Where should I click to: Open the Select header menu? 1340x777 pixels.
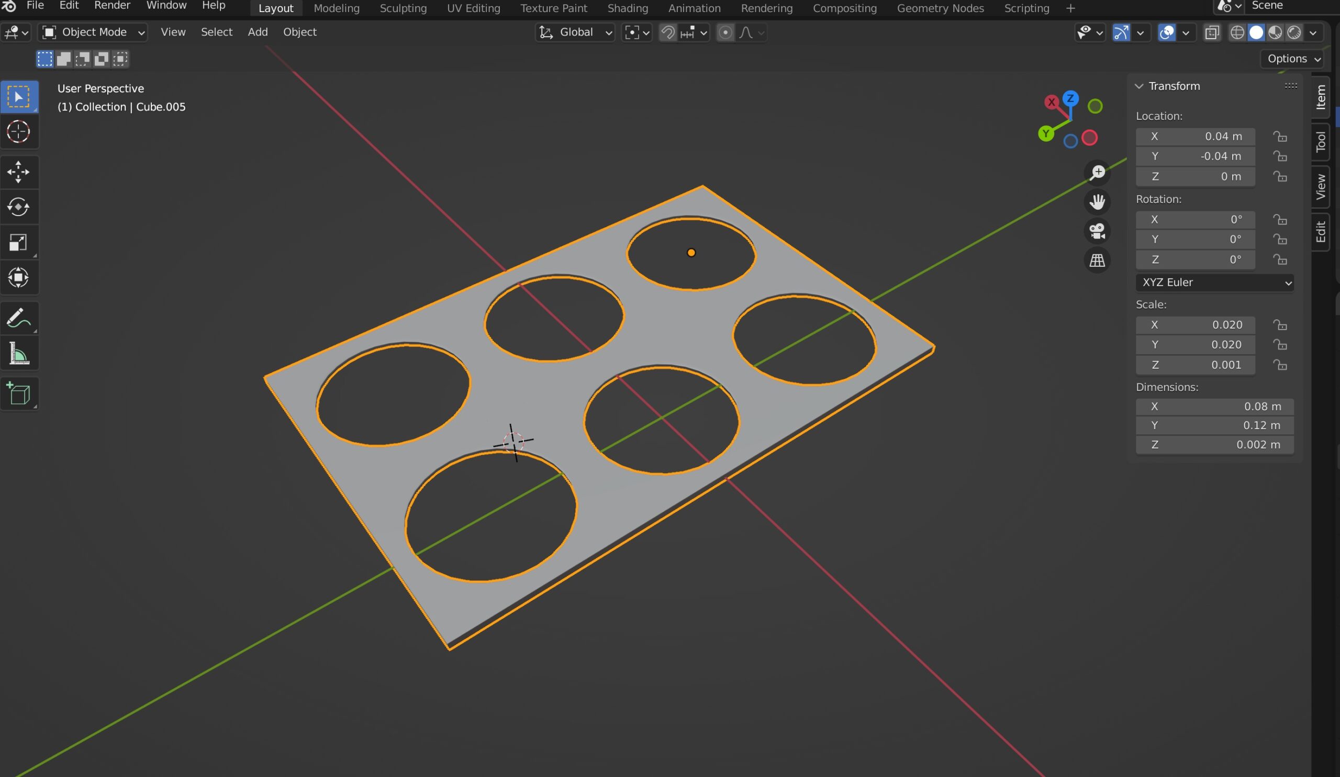click(216, 32)
